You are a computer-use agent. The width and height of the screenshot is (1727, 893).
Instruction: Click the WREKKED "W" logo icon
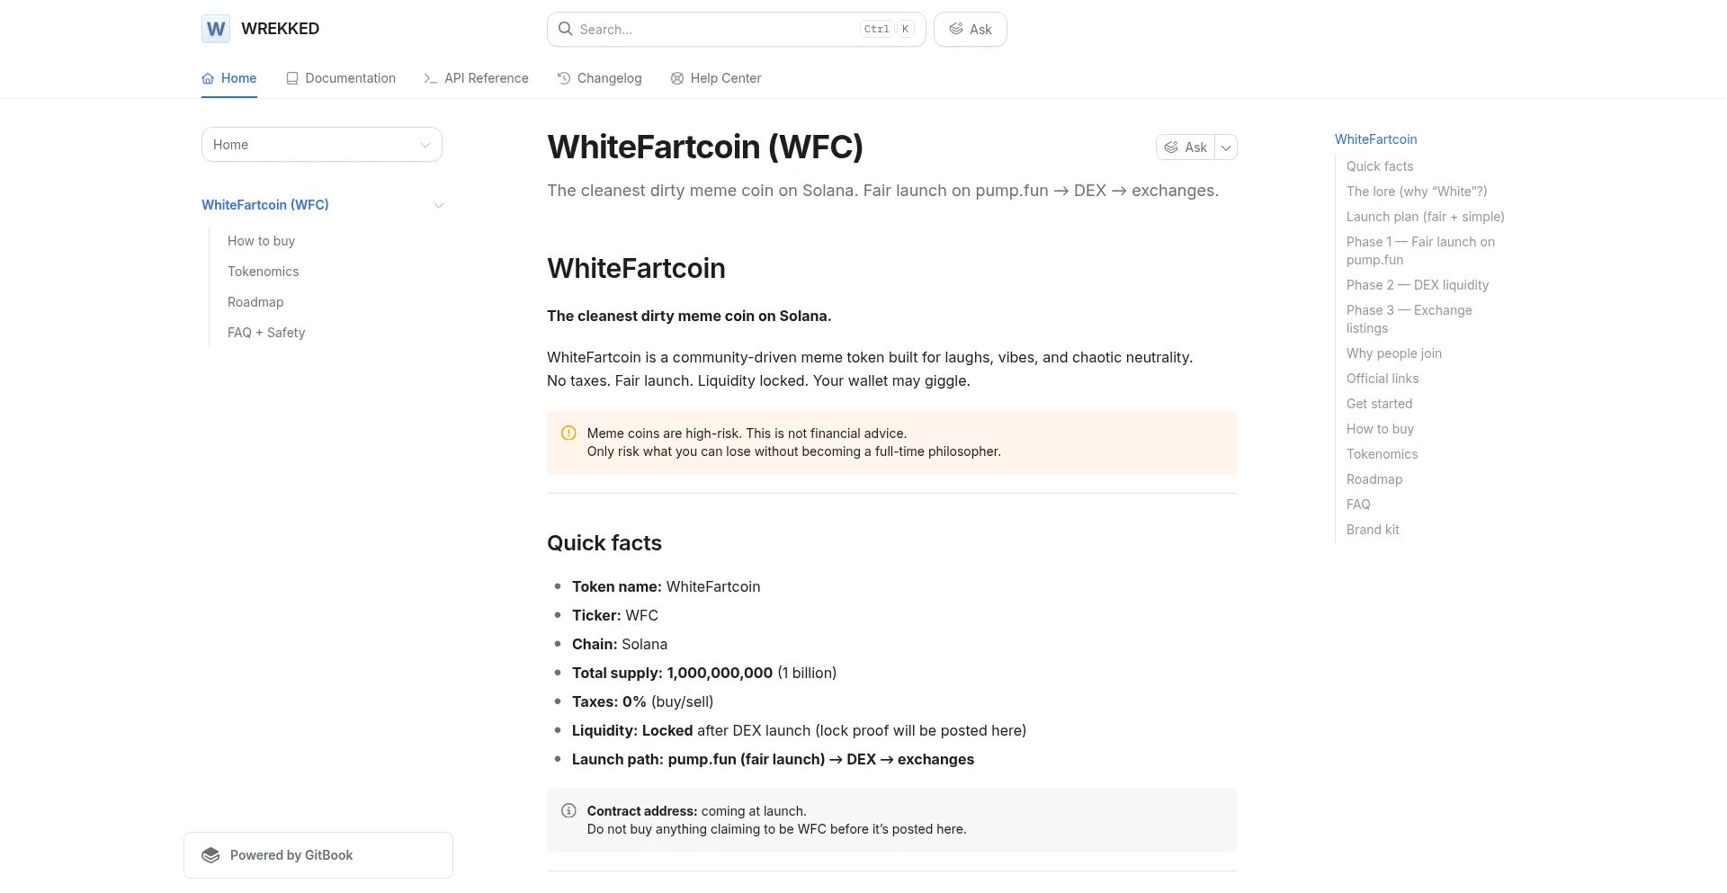[215, 29]
